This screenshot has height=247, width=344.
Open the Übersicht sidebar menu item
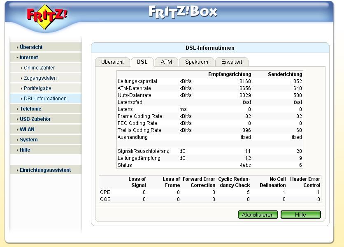46,47
